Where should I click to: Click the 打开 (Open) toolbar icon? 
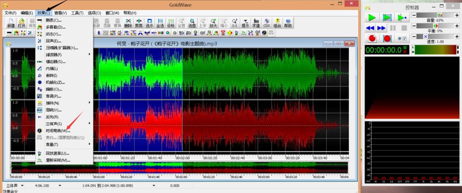pos(22,23)
